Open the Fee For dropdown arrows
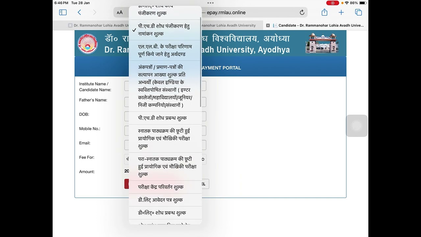Image resolution: width=421 pixels, height=237 pixels. point(203,159)
